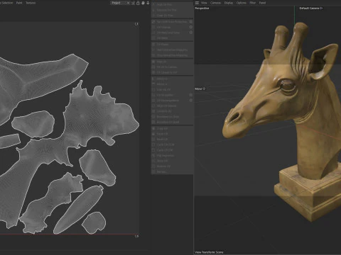Screen dimensions: 341x255
Task: Choose Start Interactive Mapping
Action: [x=172, y=50]
